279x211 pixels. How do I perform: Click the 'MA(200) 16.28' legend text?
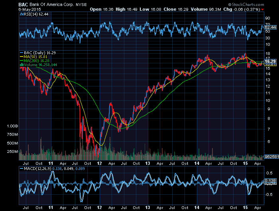37,61
